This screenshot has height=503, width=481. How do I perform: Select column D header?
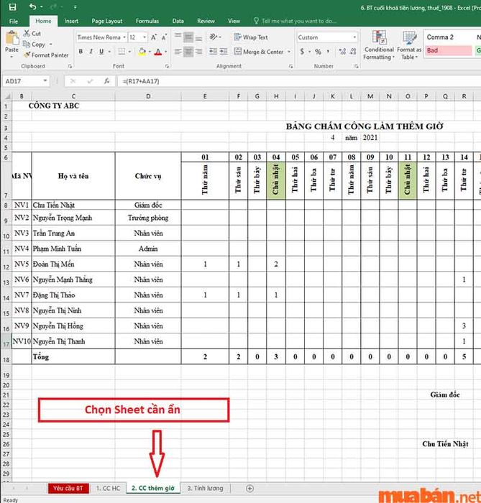(x=148, y=96)
